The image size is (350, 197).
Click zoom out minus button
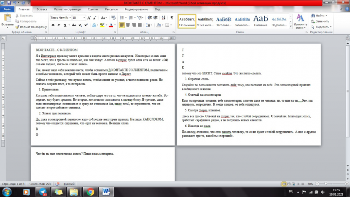[x=317, y=184]
